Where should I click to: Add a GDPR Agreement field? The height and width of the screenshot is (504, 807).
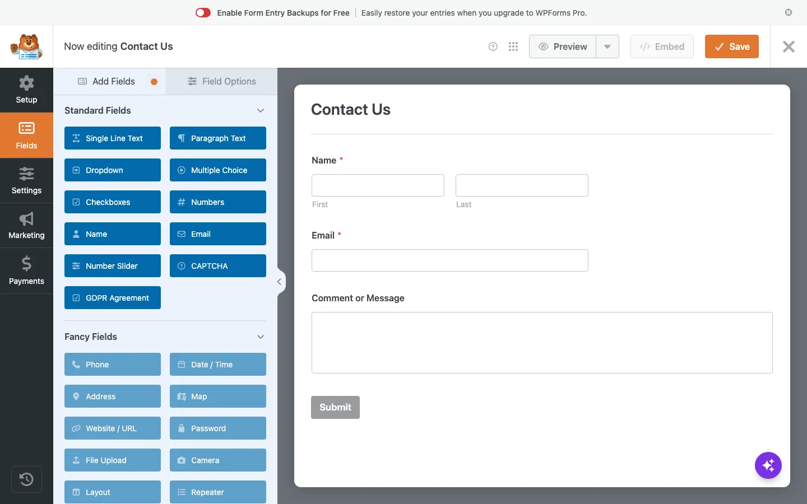tap(113, 298)
